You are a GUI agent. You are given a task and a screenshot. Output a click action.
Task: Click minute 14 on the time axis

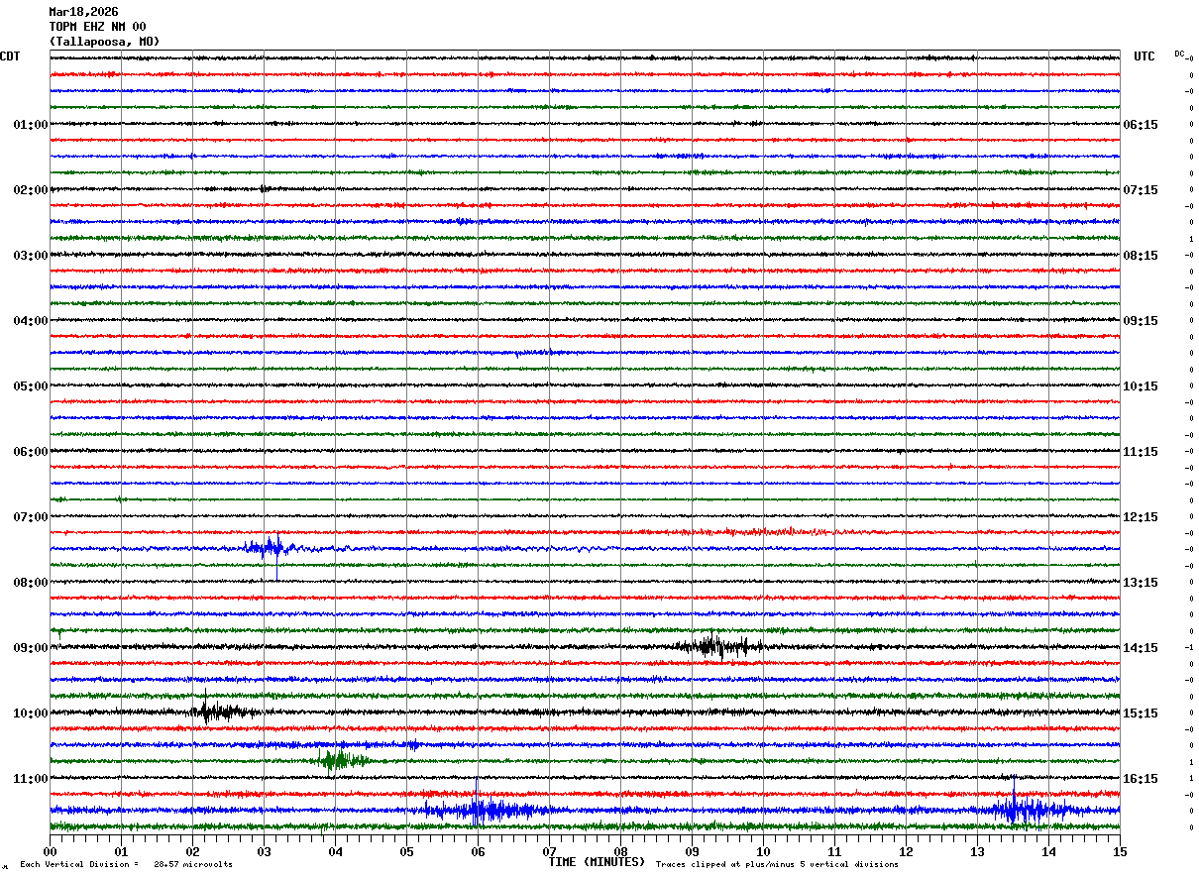1048,851
